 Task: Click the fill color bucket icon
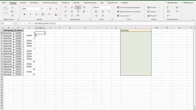[49, 14]
